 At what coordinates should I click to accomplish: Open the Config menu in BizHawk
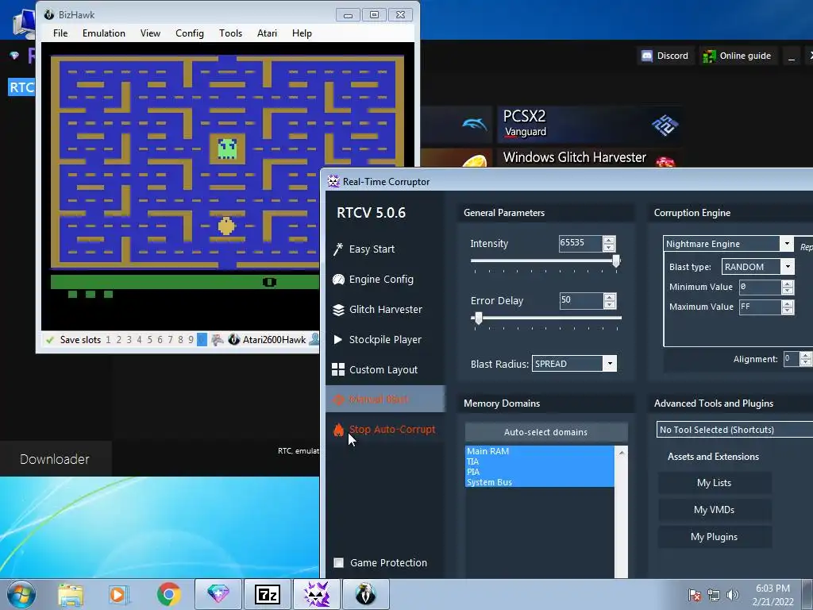pos(190,33)
